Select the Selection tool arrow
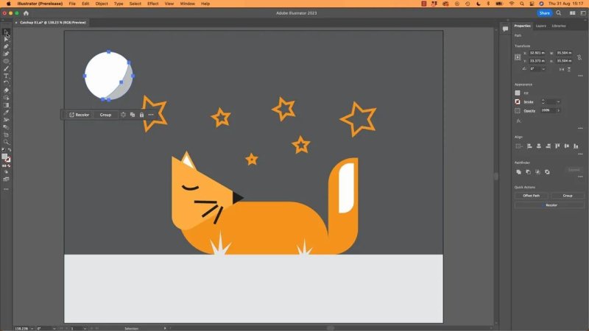The width and height of the screenshot is (589, 331). coord(6,32)
